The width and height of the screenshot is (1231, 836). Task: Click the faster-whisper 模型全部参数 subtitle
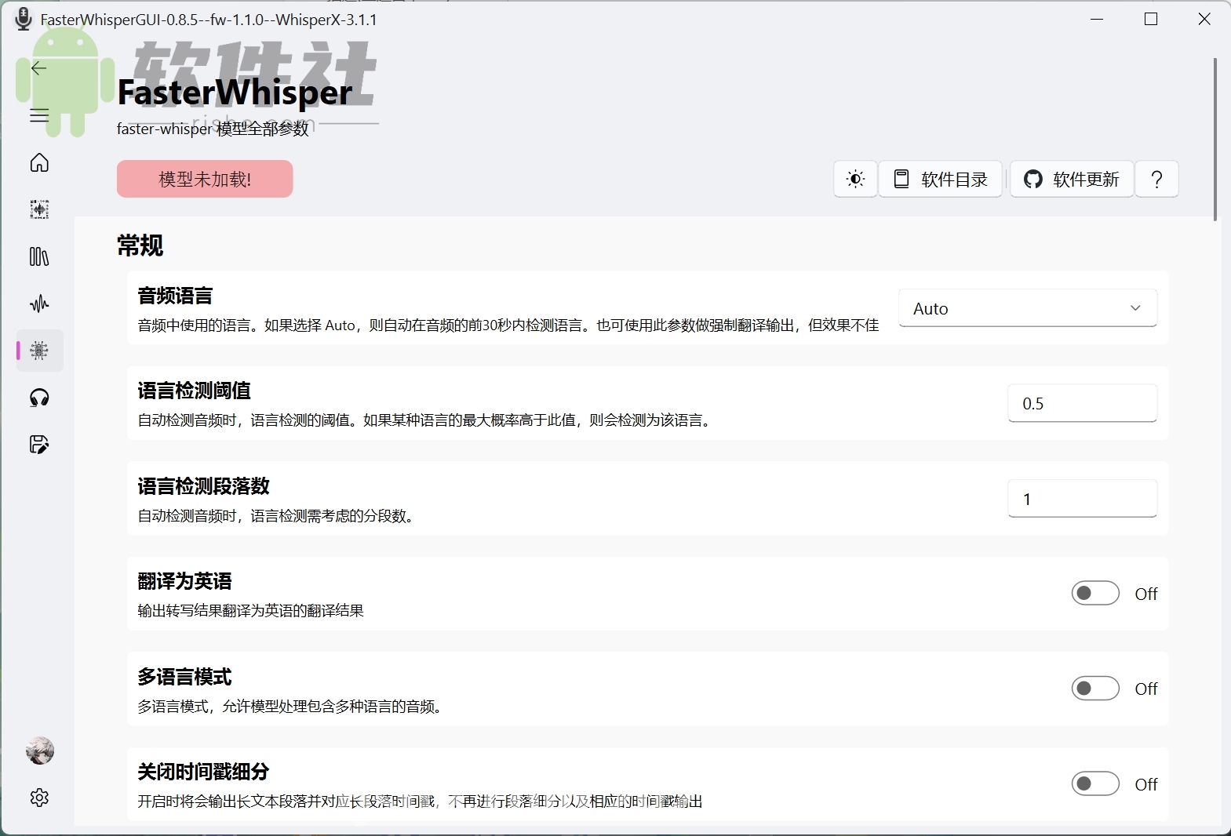(213, 129)
